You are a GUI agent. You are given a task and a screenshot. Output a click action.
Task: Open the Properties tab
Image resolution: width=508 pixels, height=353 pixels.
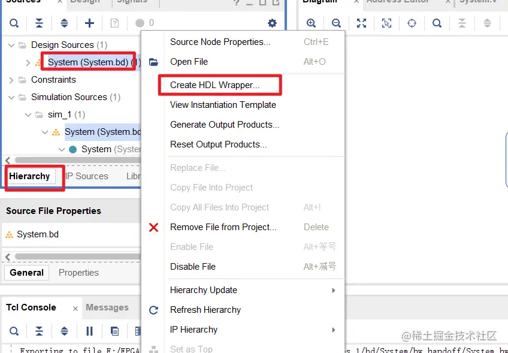point(78,273)
